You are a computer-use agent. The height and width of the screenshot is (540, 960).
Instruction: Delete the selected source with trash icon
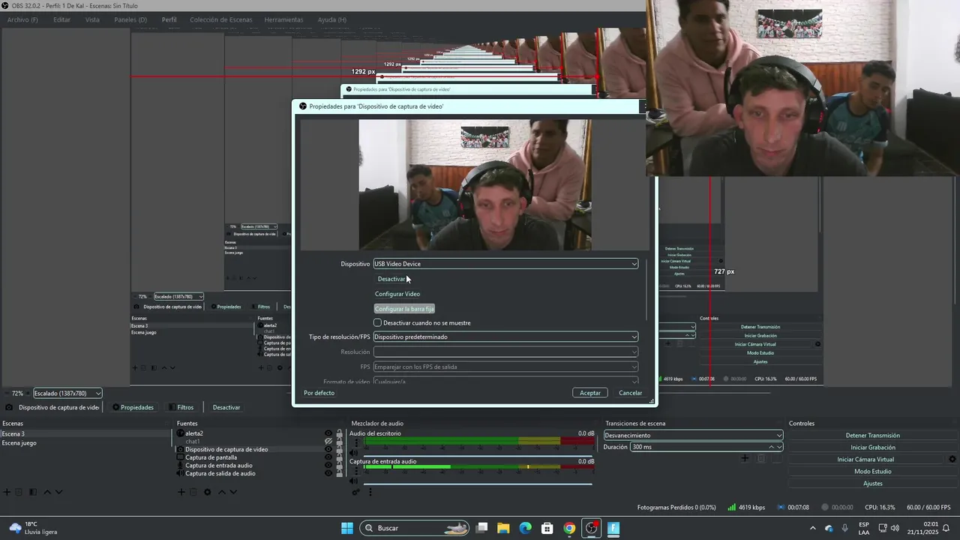click(x=193, y=492)
